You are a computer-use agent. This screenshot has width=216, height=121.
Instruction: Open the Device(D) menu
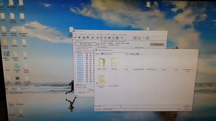[x=100, y=34]
